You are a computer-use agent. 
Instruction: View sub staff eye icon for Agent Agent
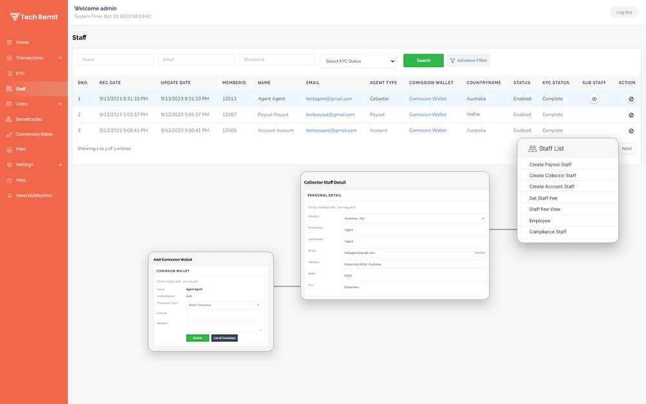(x=594, y=99)
